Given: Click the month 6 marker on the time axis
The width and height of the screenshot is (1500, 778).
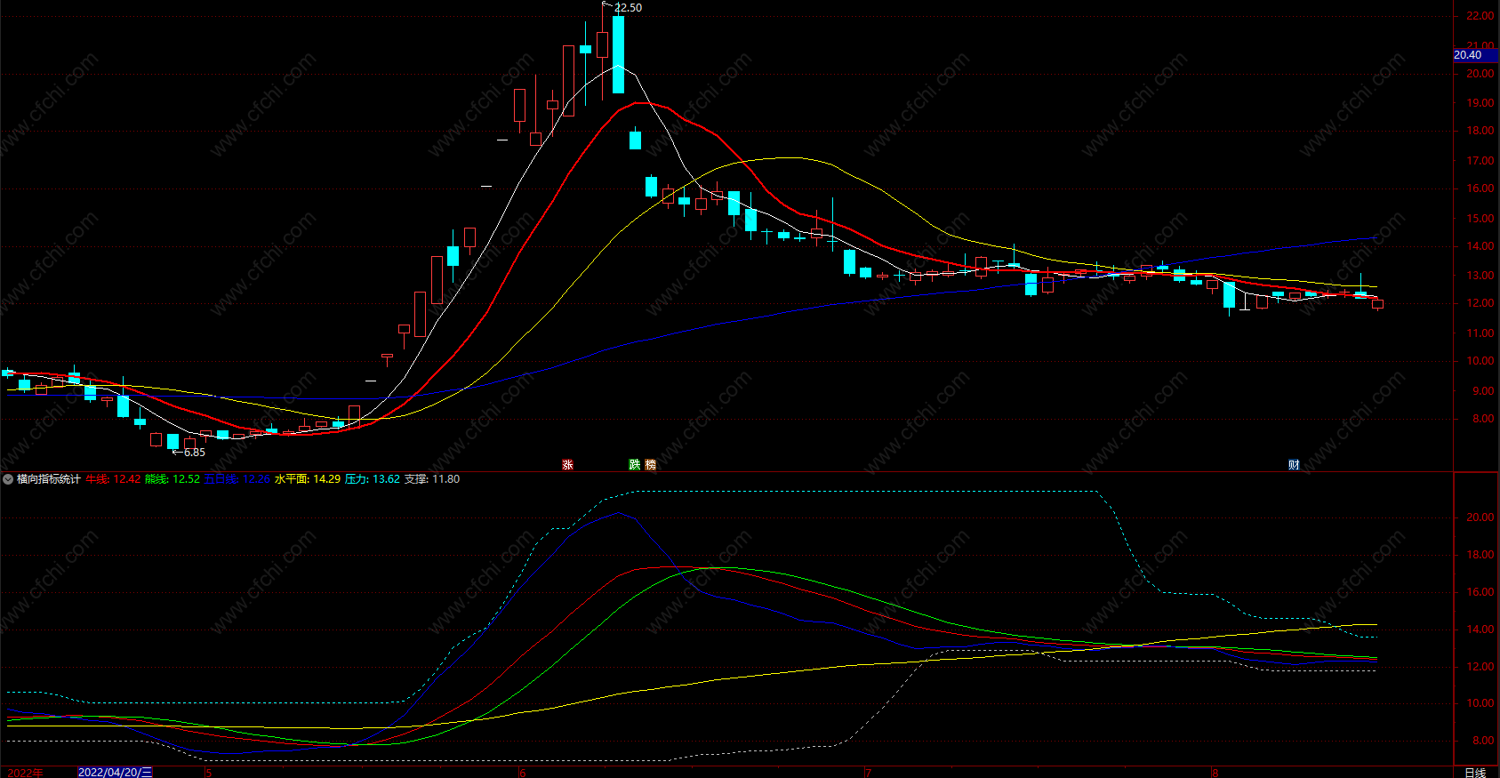Looking at the screenshot, I should point(523,773).
